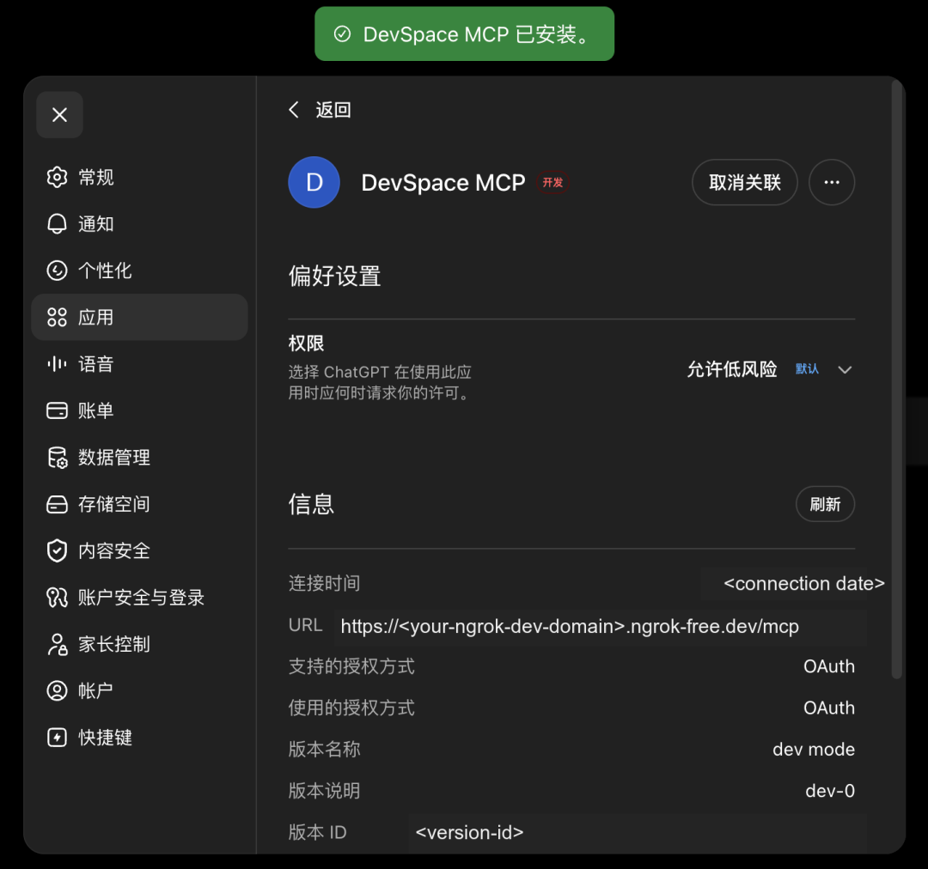Viewport: 928px width, 869px height.
Task: Click the 'DevSpace MCP 已安装。' toast message
Action: click(x=465, y=33)
